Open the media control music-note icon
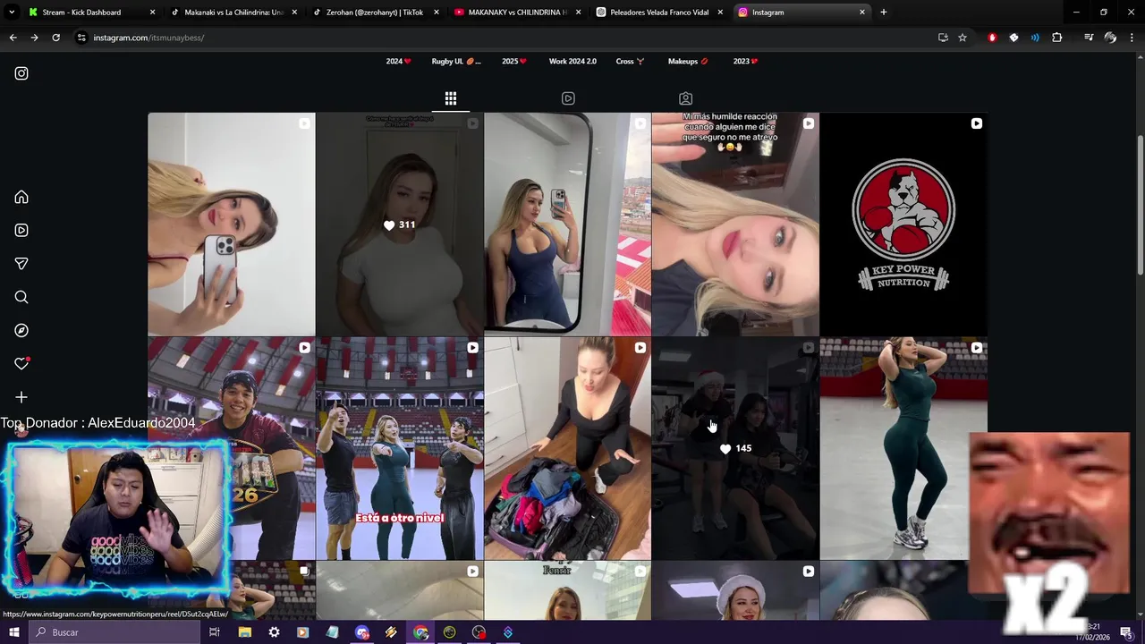The width and height of the screenshot is (1145, 644). tap(1089, 38)
